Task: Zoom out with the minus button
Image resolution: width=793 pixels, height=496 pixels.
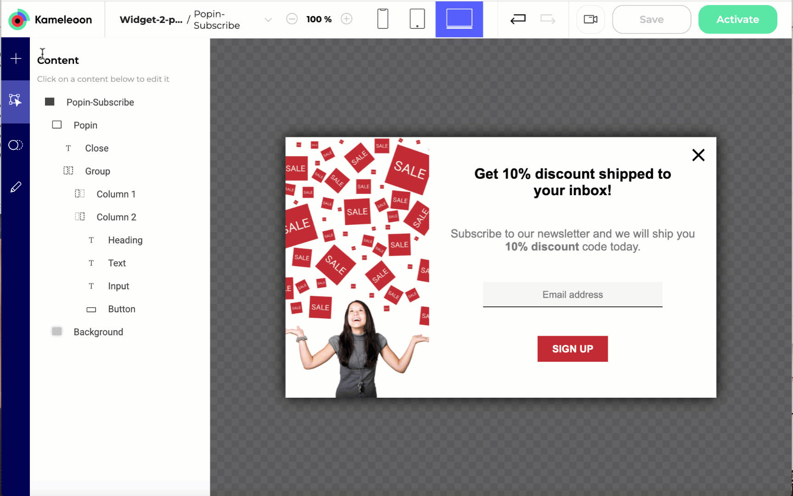Action: [x=292, y=19]
